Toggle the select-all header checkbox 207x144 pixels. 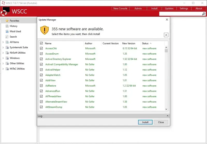(41, 43)
